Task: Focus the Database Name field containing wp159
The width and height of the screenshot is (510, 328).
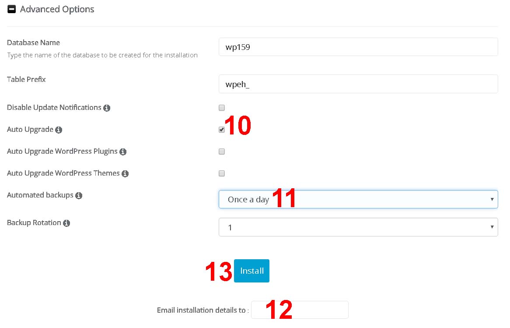Action: click(x=358, y=47)
